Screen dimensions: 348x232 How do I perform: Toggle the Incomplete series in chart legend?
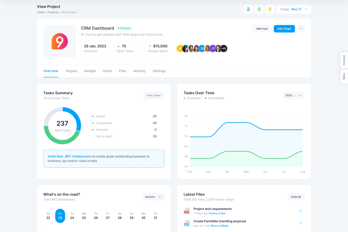pos(216,98)
